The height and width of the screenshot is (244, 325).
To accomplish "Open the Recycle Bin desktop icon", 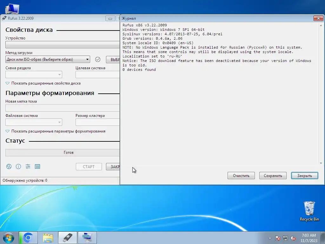I will coord(309,211).
